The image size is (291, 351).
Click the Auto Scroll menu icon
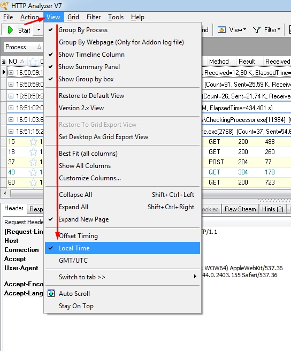pyautogui.click(x=51, y=293)
